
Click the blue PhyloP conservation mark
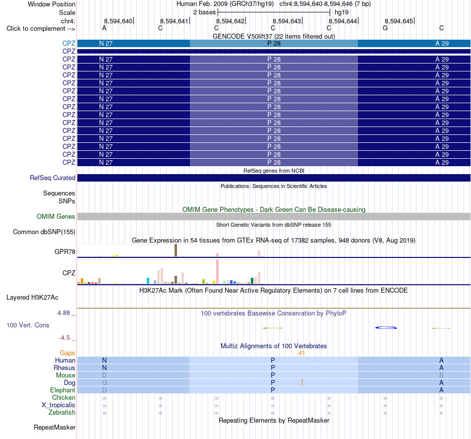click(x=386, y=327)
